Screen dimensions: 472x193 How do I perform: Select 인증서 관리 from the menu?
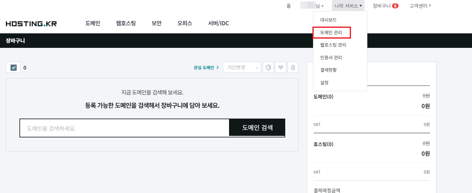(x=331, y=57)
